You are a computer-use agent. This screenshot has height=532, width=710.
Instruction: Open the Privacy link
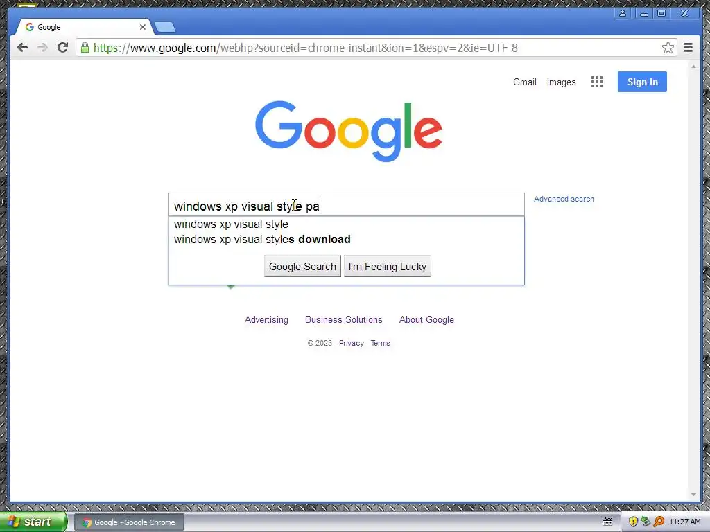click(352, 343)
